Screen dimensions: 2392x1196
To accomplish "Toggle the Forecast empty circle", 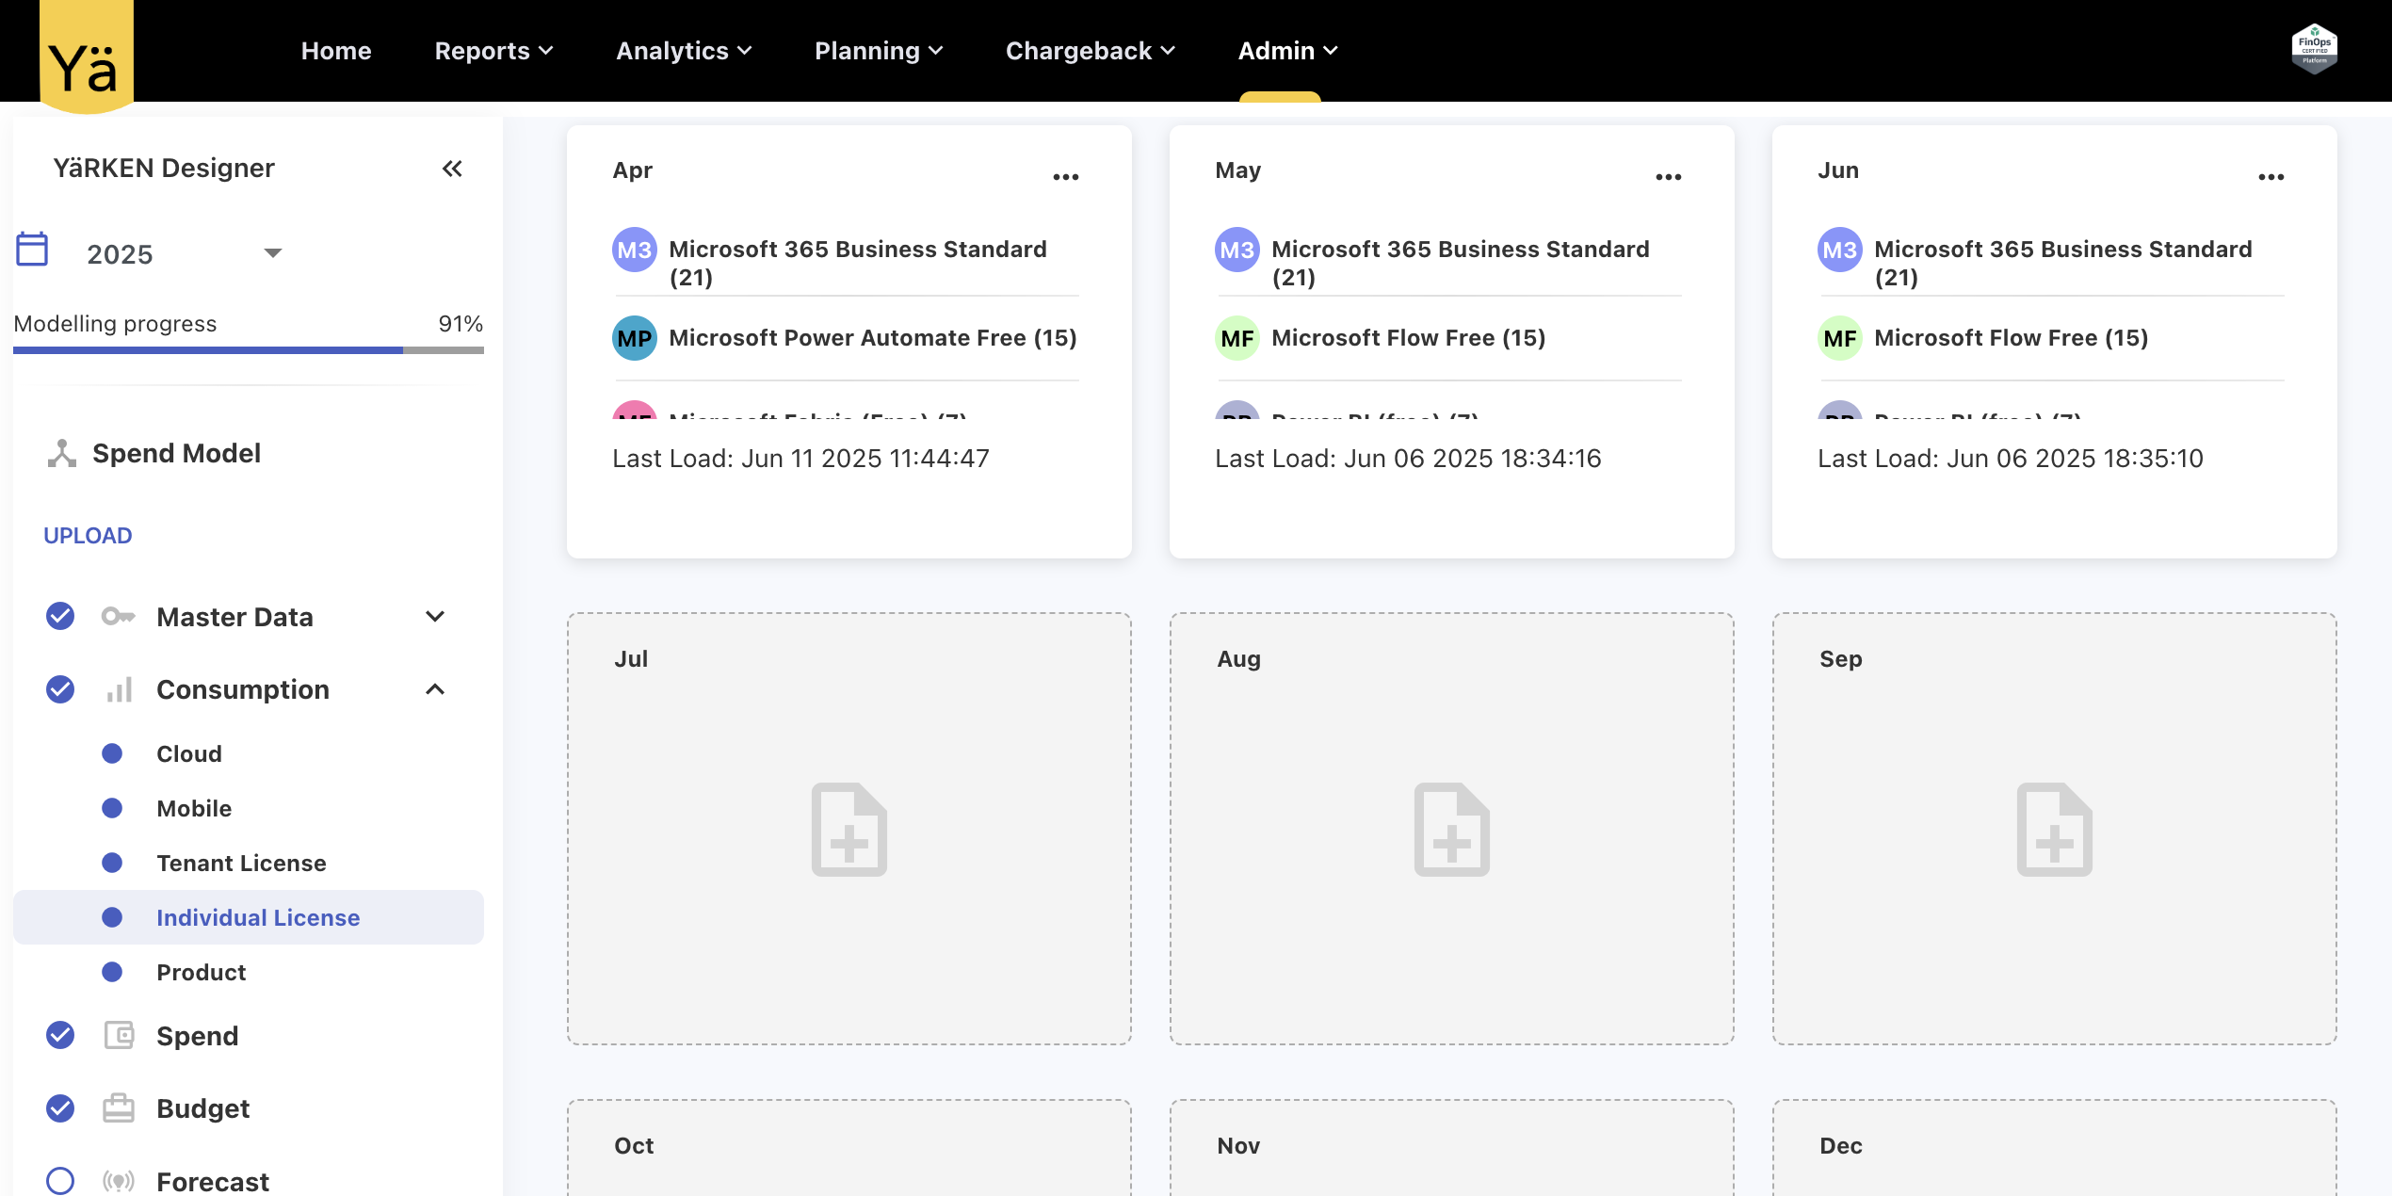I will [x=60, y=1180].
